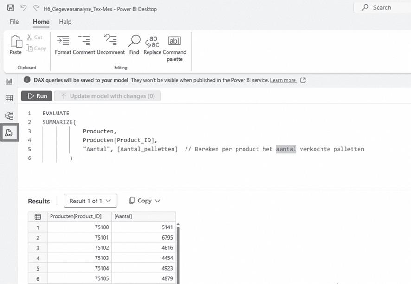Click the search magnifier icon

[365, 7]
